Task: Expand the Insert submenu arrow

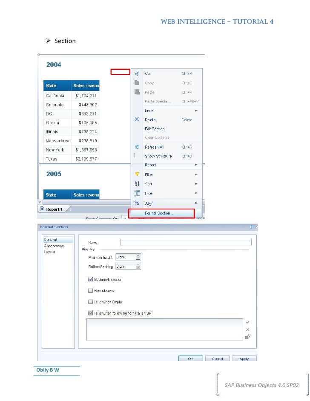Action: (196, 111)
